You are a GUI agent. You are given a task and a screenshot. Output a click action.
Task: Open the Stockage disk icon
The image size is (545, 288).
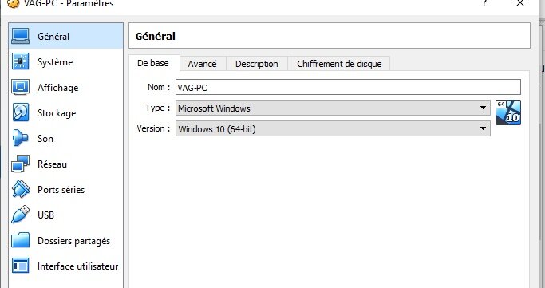[21, 112]
